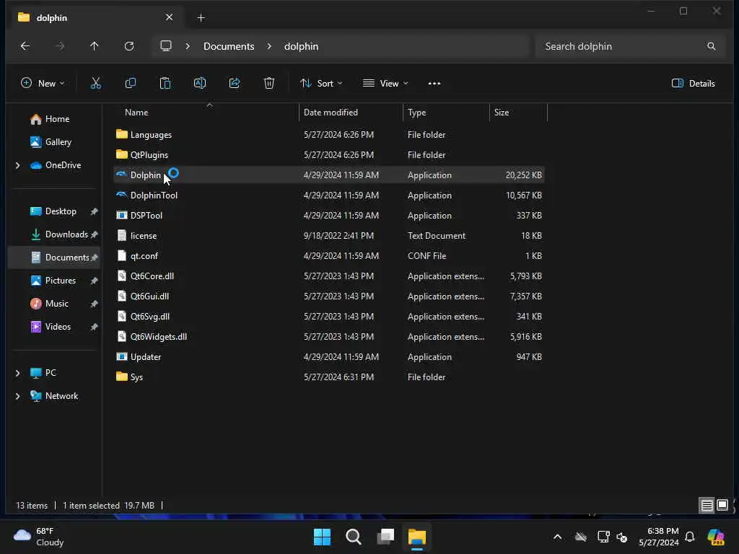Open Task View on taskbar
Image resolution: width=739 pixels, height=554 pixels.
click(x=385, y=537)
